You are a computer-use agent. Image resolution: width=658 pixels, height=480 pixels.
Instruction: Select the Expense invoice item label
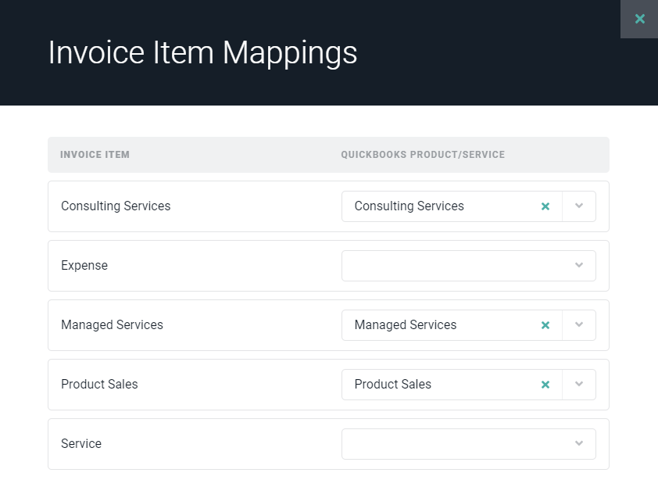click(x=84, y=266)
